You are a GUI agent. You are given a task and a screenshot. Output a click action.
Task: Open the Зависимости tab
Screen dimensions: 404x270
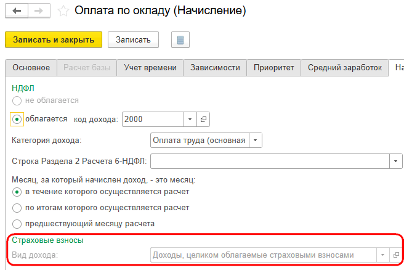(x=215, y=68)
